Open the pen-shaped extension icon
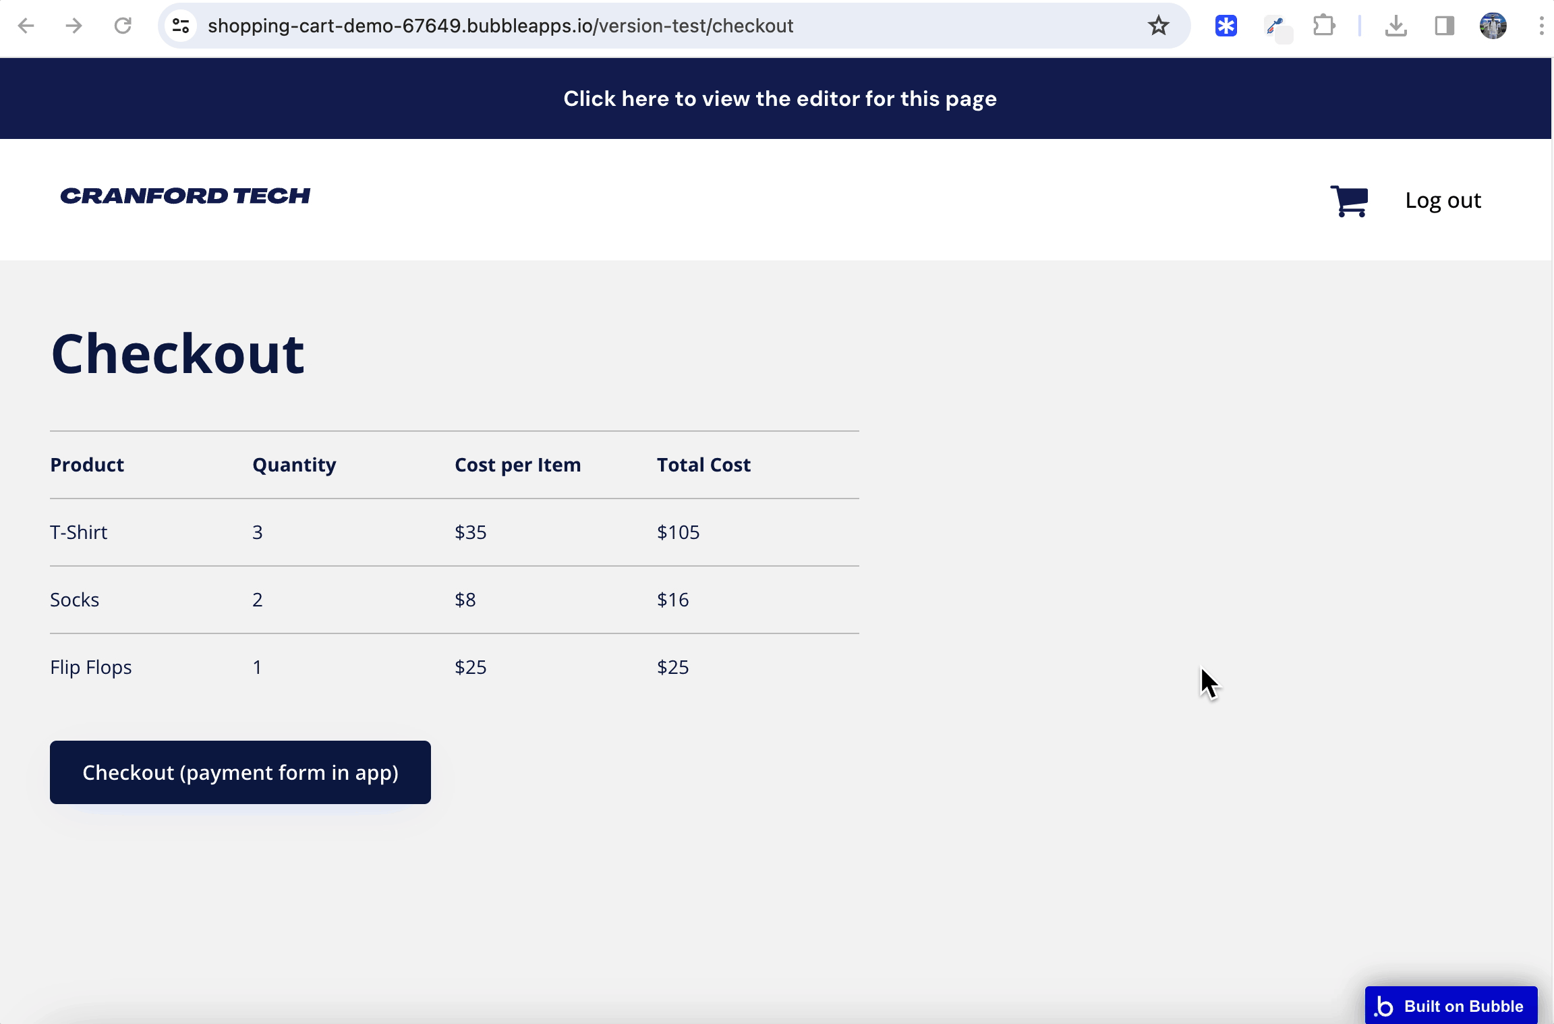This screenshot has width=1554, height=1024. click(x=1275, y=27)
